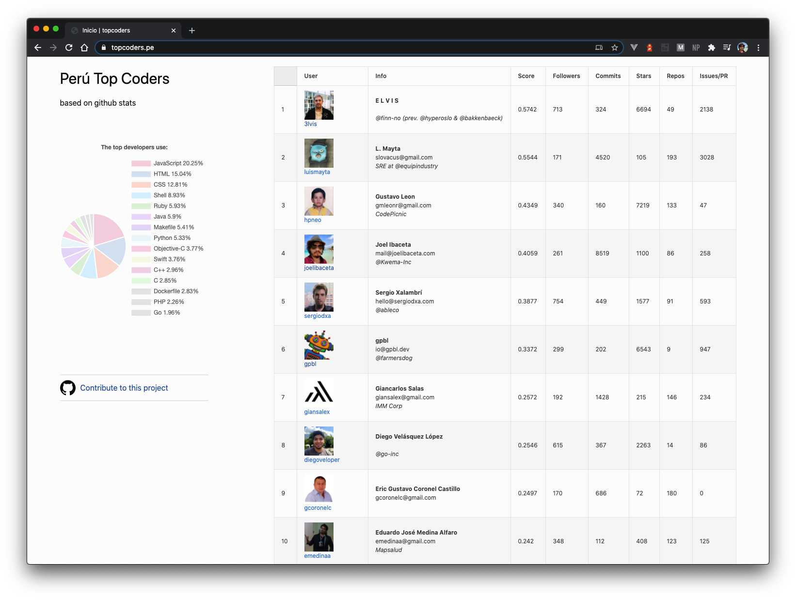
Task: Click the browser forward arrow
Action: [53, 47]
